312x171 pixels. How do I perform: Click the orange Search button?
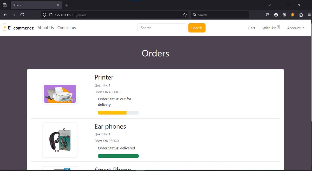tap(197, 28)
